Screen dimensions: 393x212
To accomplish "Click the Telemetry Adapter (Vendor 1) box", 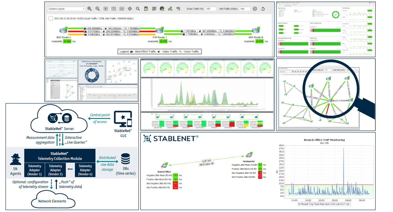I will [x=35, y=170].
